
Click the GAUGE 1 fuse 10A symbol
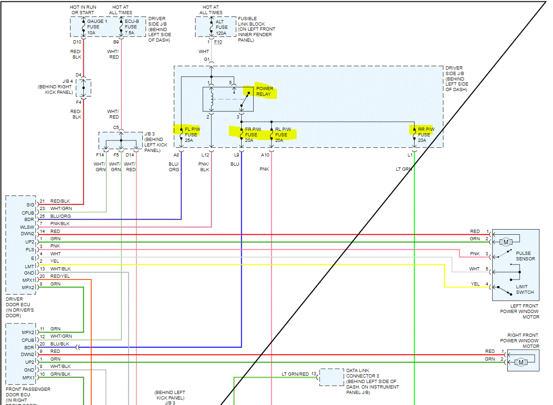pos(83,27)
